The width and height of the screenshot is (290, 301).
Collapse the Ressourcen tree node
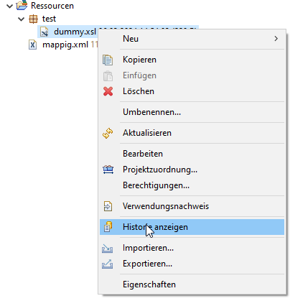9,6
